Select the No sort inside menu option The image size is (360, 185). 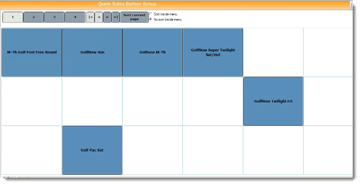(151, 19)
